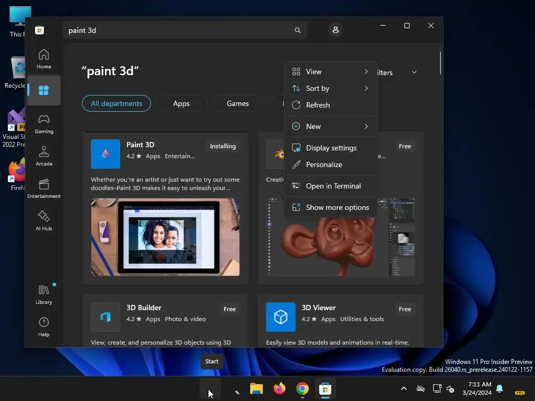Select the Apps filter chip

tap(181, 103)
